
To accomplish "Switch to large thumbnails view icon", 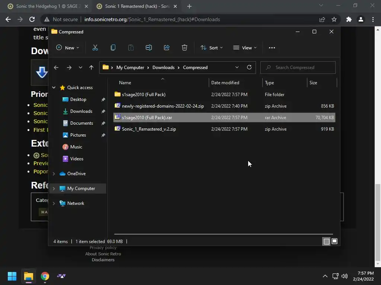I will point(334,241).
